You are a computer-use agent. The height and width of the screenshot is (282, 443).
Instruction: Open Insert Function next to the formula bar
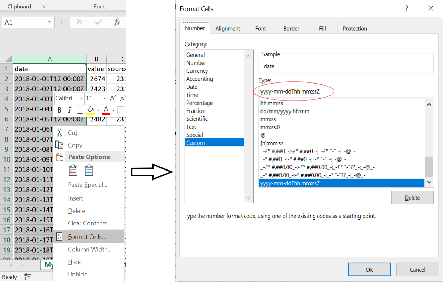(x=117, y=22)
